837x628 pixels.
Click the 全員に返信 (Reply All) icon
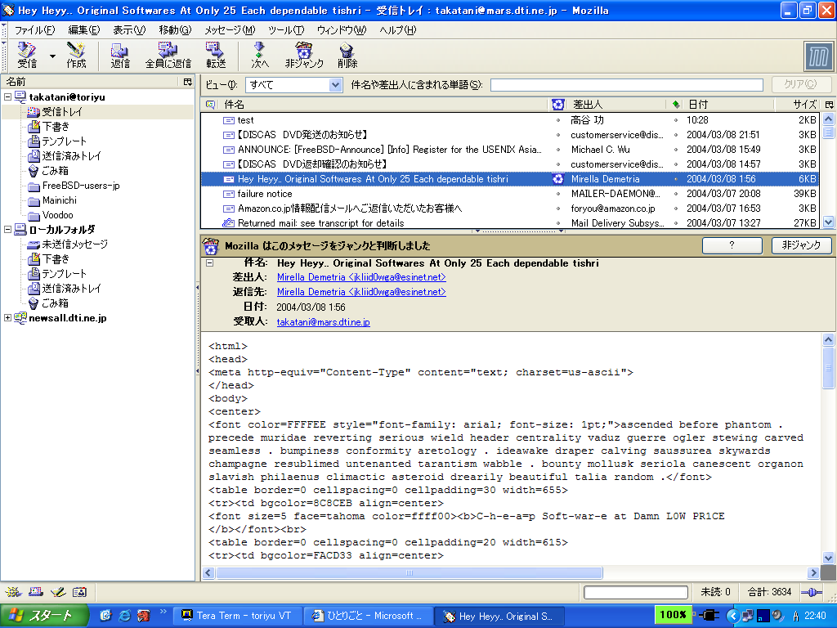168,56
